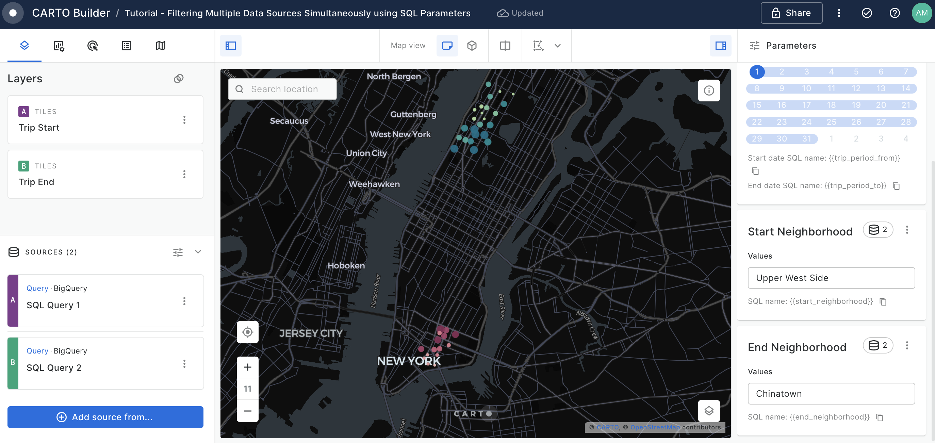Open the Trip Start layer options menu
Screen dimensions: 935x443
pos(184,120)
